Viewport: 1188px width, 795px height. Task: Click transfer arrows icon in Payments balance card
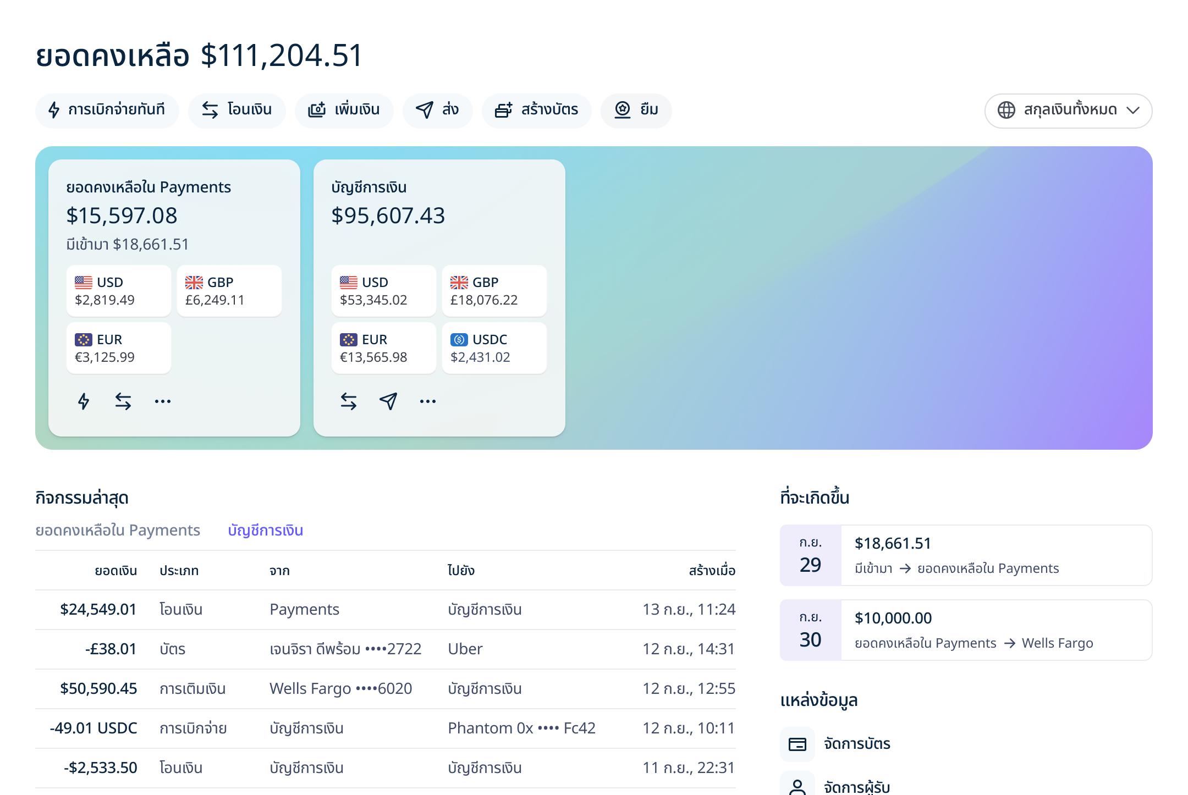(x=123, y=401)
